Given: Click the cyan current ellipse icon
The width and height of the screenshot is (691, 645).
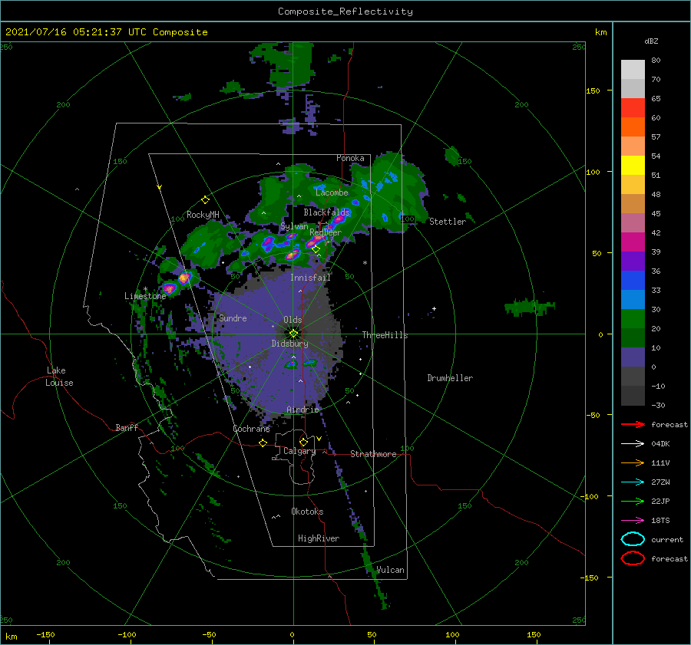Looking at the screenshot, I should coord(633,539).
